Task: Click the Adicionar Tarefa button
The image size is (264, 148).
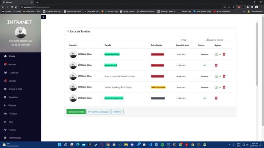Action: (x=76, y=112)
